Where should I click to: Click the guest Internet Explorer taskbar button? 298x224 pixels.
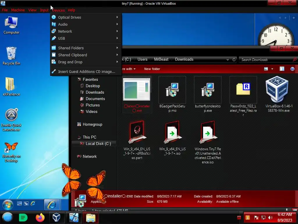52,204
